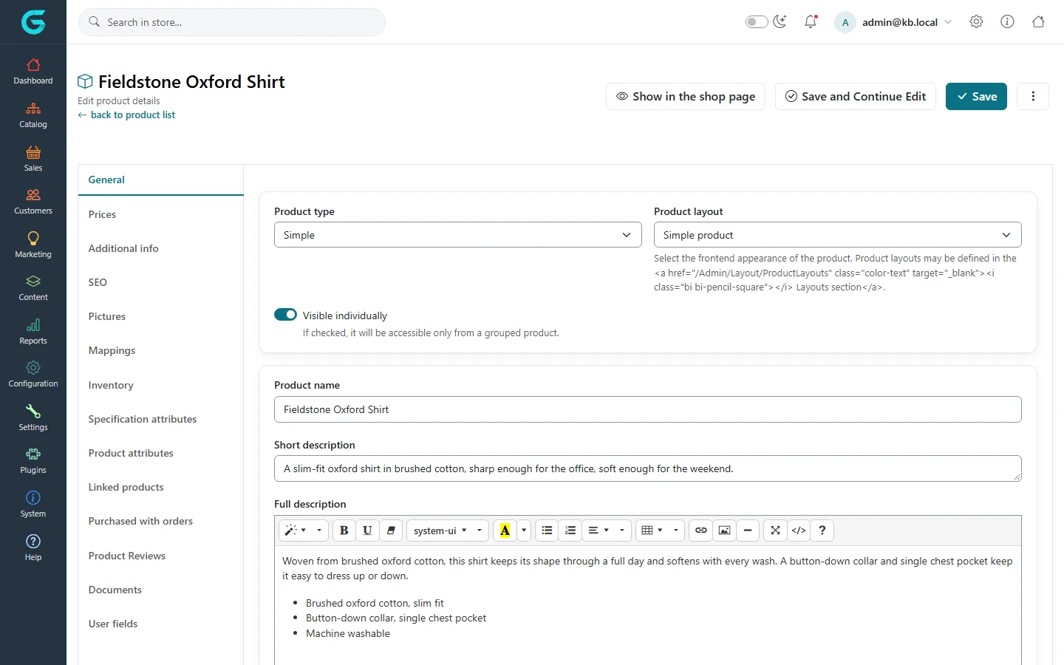Screen dimensions: 1064x665
Task: Click the Search in store box
Action: pyautogui.click(x=232, y=22)
